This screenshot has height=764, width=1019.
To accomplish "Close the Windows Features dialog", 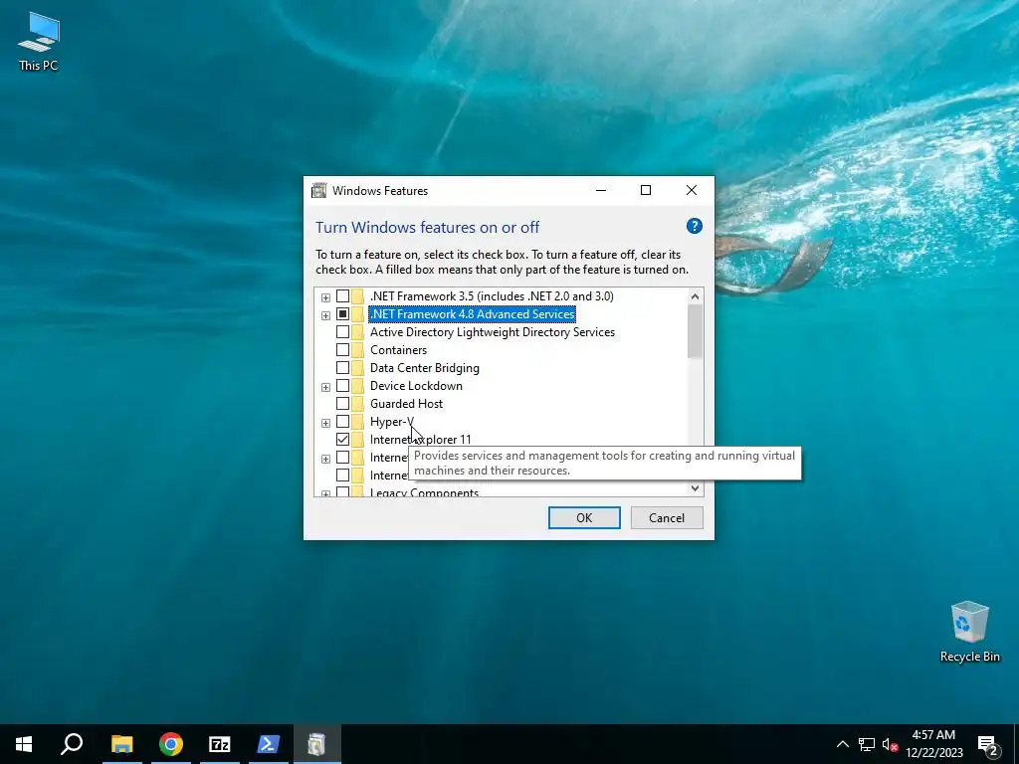I will click(692, 190).
